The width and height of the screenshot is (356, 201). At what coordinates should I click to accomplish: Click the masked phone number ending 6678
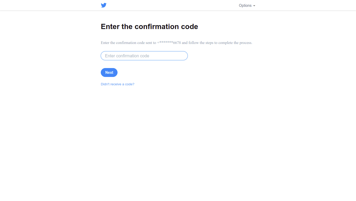click(169, 43)
